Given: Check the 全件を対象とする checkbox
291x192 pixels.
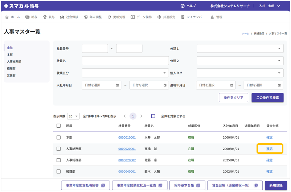Looking at the screenshot, I should coord(153,116).
